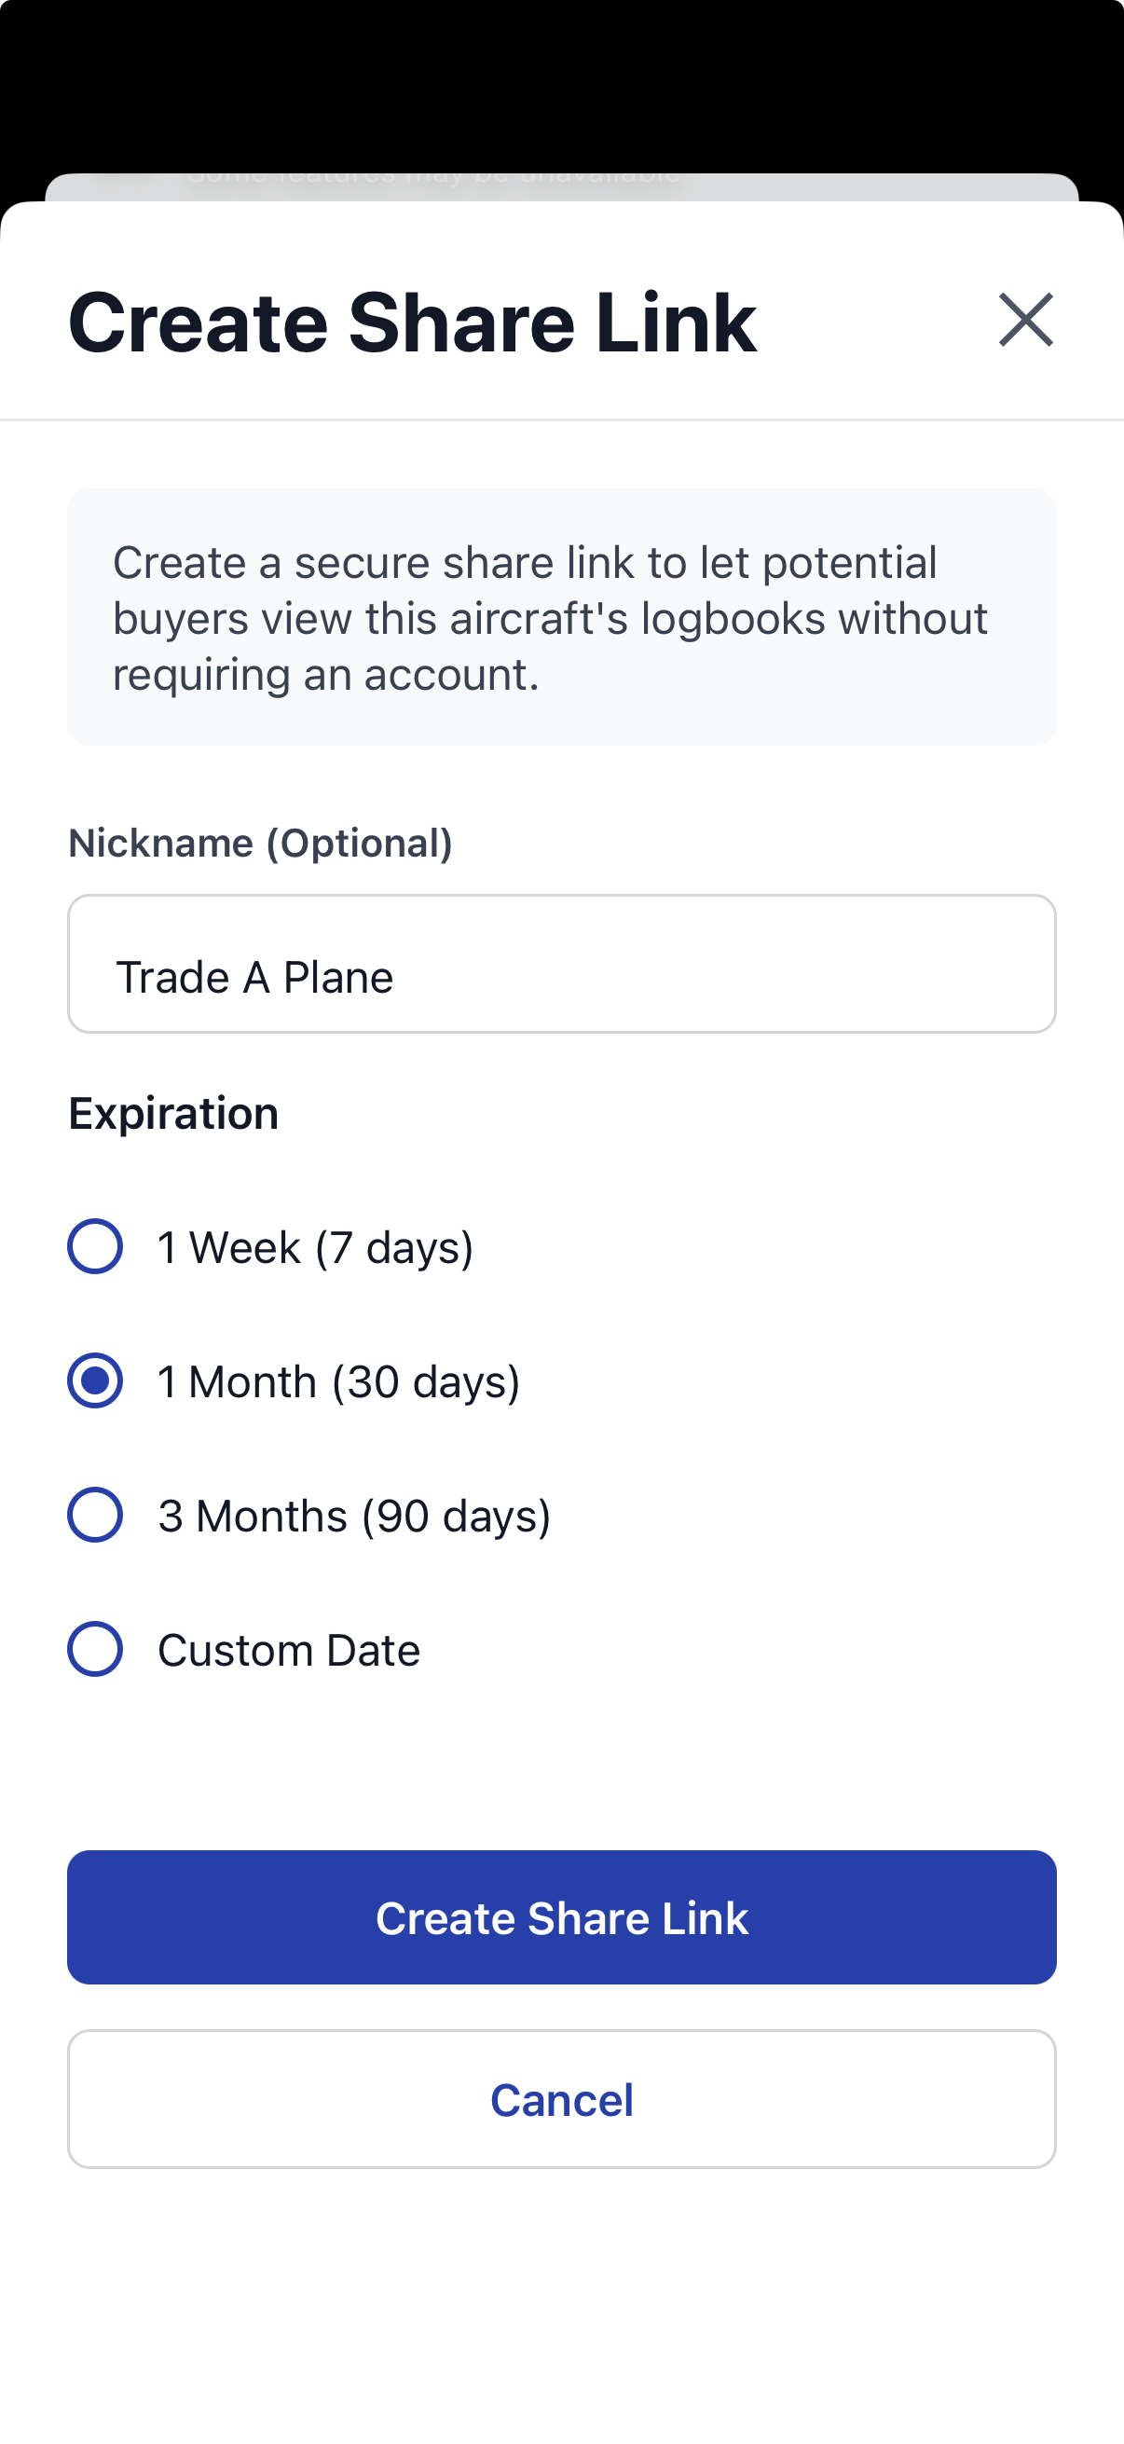Tap the 1 Week radio label text
Screen dimensions: 1124x2444
tap(316, 1247)
